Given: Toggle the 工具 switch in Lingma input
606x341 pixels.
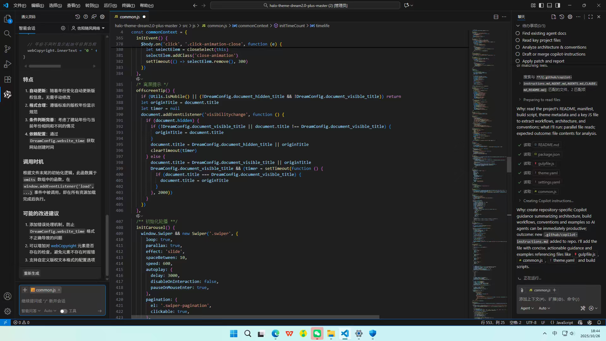Looking at the screenshot, I should 63,311.
